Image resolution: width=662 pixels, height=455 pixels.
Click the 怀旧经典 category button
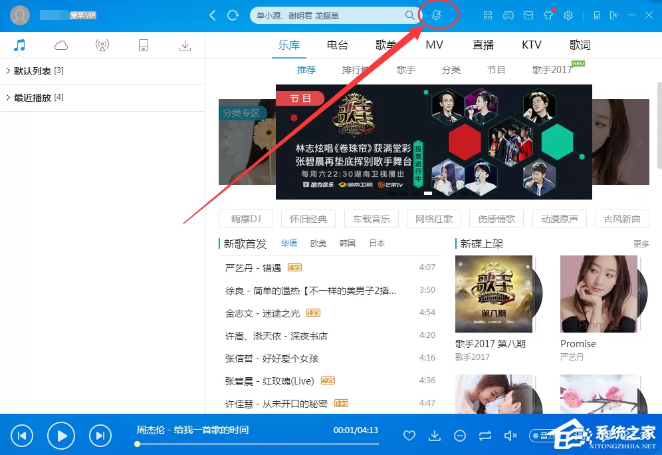[x=308, y=219]
